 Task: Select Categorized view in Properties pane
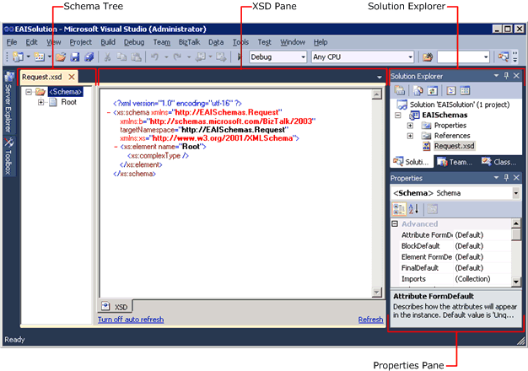[399, 209]
